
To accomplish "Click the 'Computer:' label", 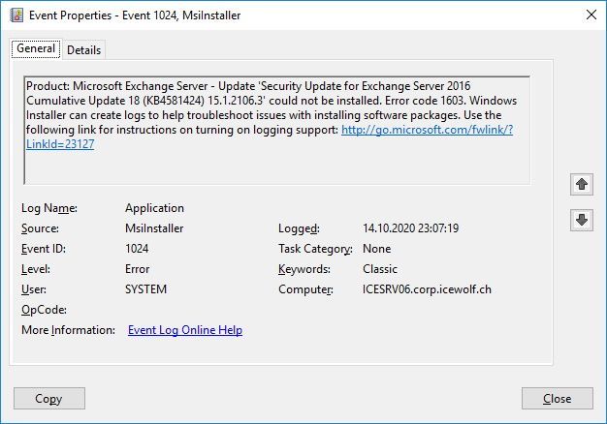I will [305, 289].
